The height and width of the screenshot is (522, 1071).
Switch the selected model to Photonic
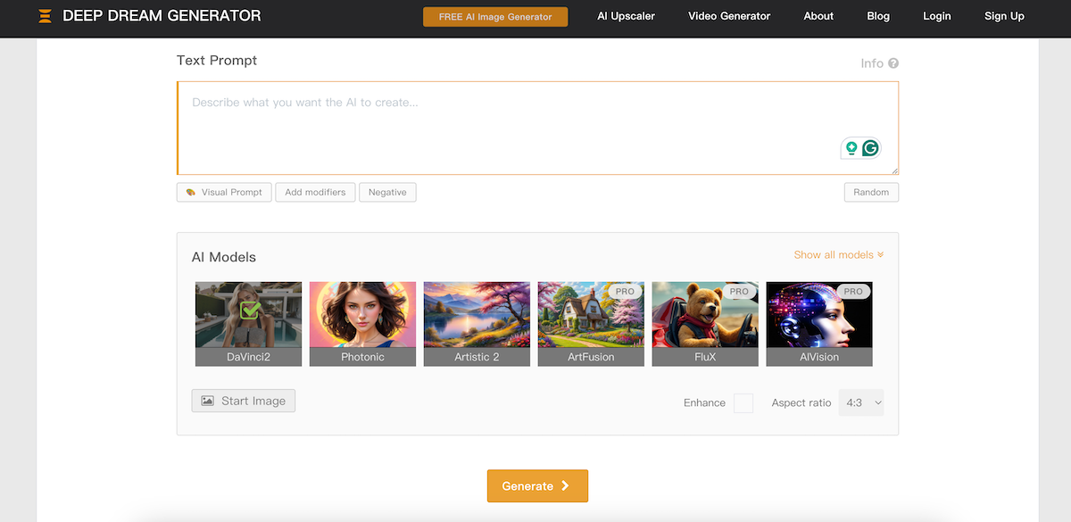click(362, 324)
